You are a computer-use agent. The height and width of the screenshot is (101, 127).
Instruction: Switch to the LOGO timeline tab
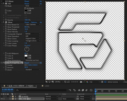coord(47,86)
